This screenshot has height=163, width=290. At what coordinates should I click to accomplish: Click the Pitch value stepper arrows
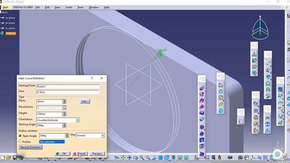(x=64, y=101)
